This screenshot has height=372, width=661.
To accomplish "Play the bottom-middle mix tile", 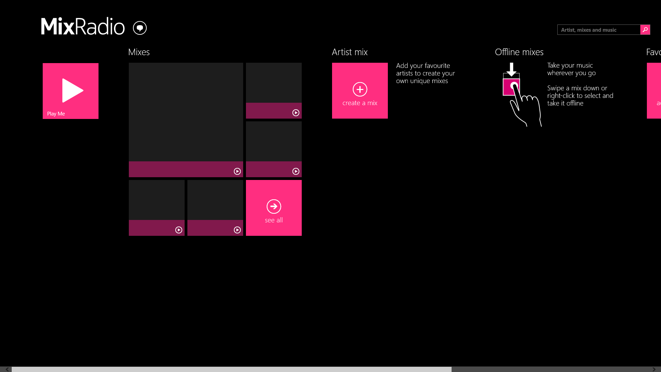I will pyautogui.click(x=237, y=230).
